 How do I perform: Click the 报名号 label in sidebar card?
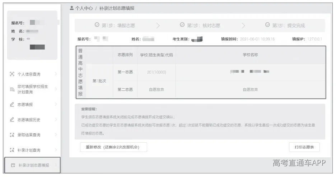(x=18, y=23)
